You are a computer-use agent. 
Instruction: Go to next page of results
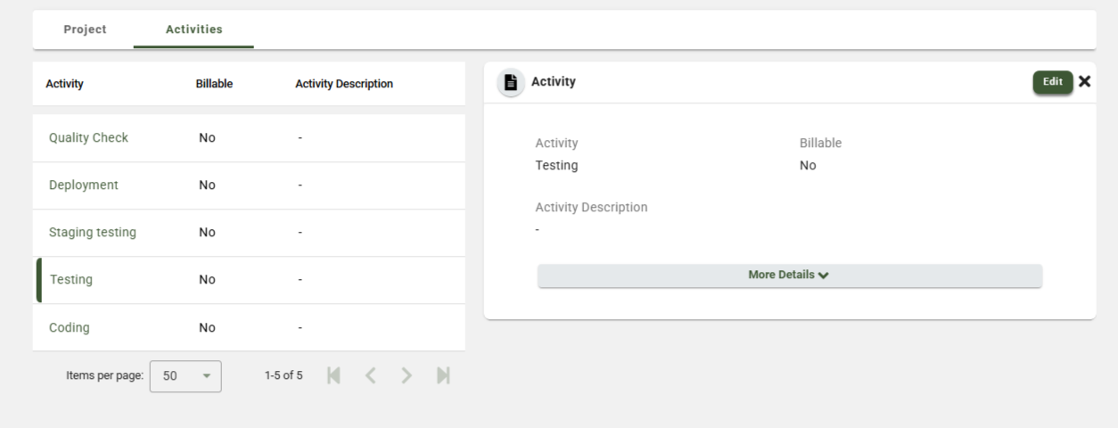click(x=406, y=374)
